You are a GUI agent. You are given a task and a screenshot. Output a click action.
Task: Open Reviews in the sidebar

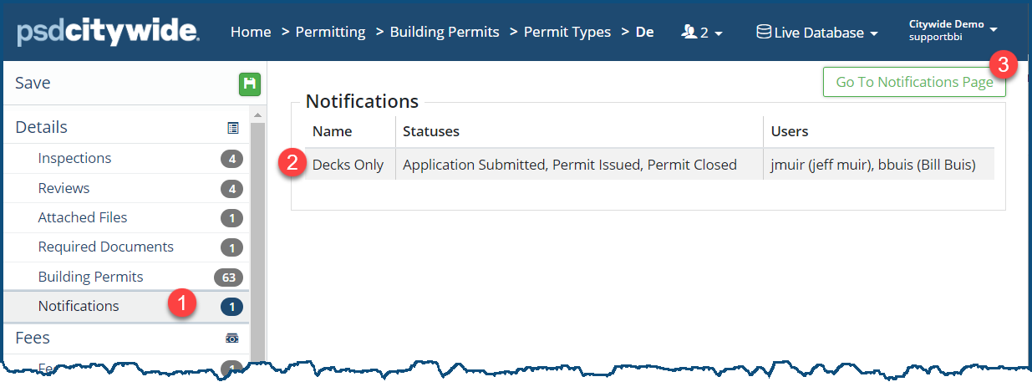(x=64, y=188)
